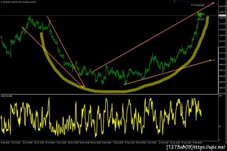The image size is (227, 151).
Task: Click the 5 Jan 17:00 time label
Action: click(152, 143)
